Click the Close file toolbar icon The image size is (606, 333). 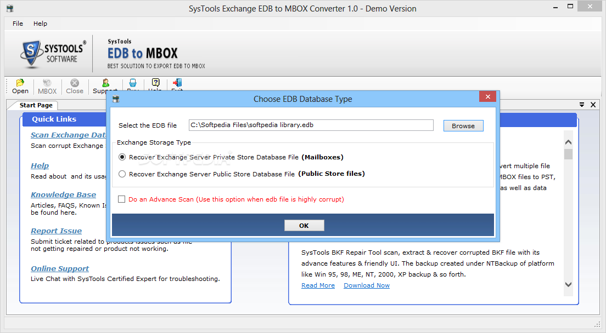75,87
